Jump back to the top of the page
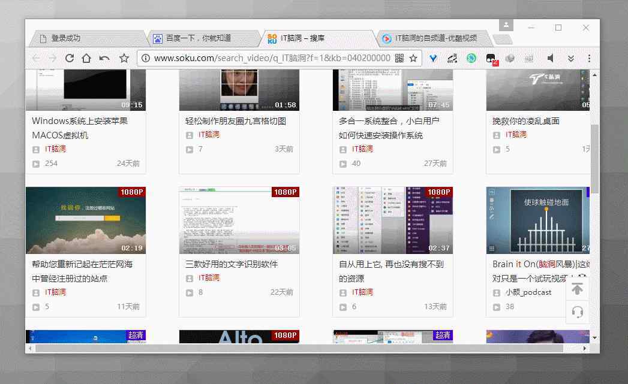628x384 pixels. 577,288
